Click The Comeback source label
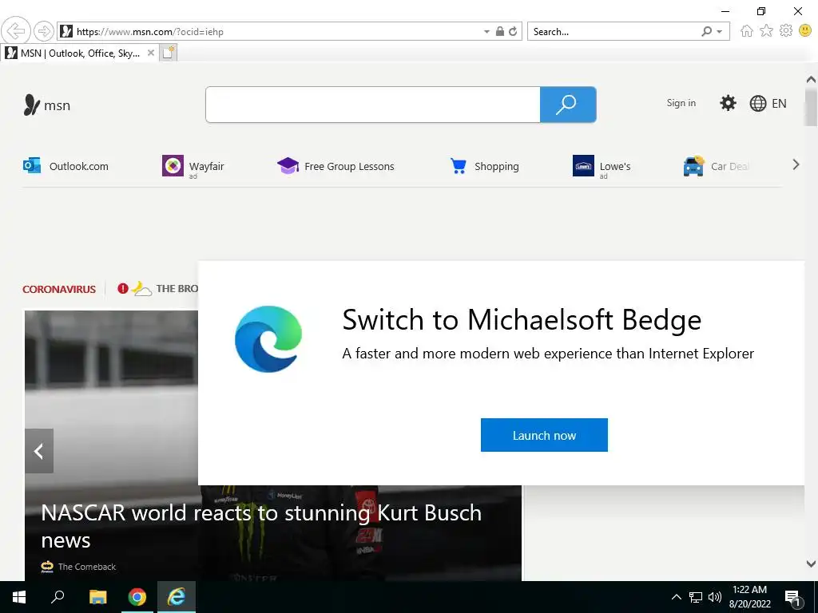The width and height of the screenshot is (818, 613). 86,567
